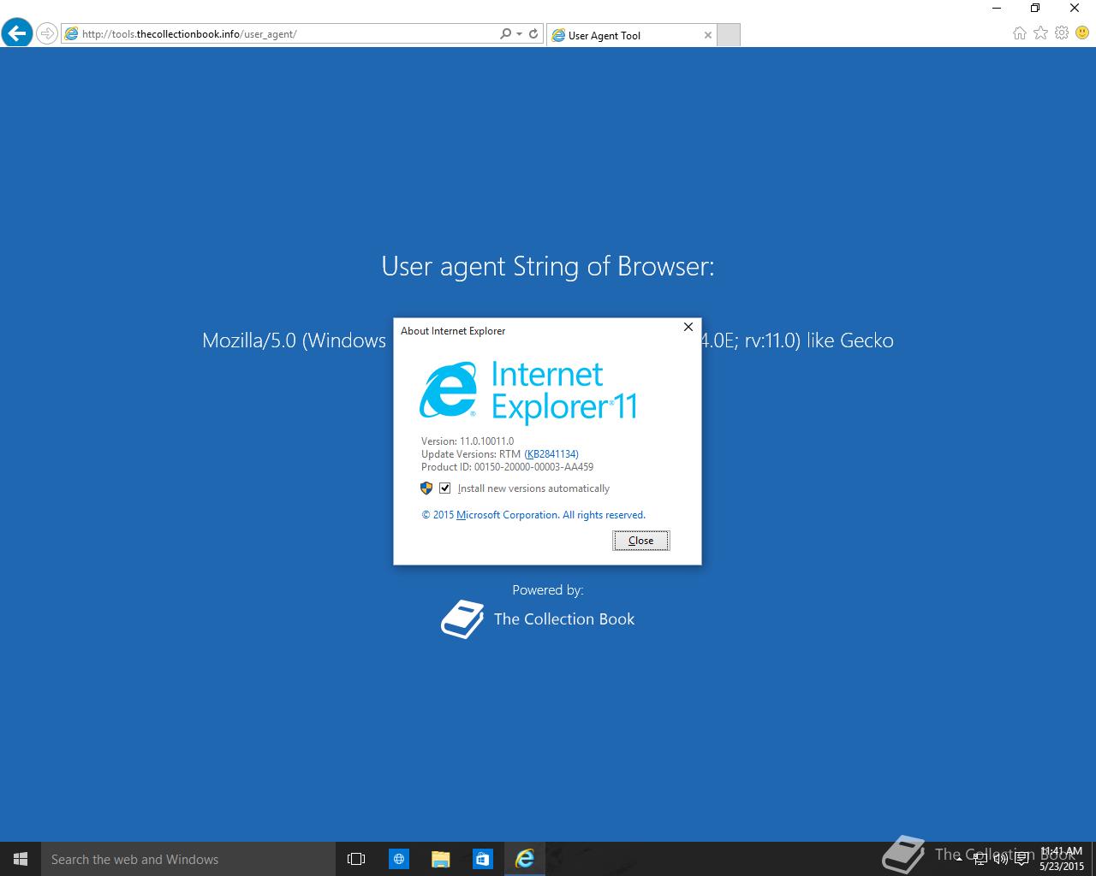Close About Internet Explorer dialog via X
This screenshot has height=876, width=1096.
[688, 327]
